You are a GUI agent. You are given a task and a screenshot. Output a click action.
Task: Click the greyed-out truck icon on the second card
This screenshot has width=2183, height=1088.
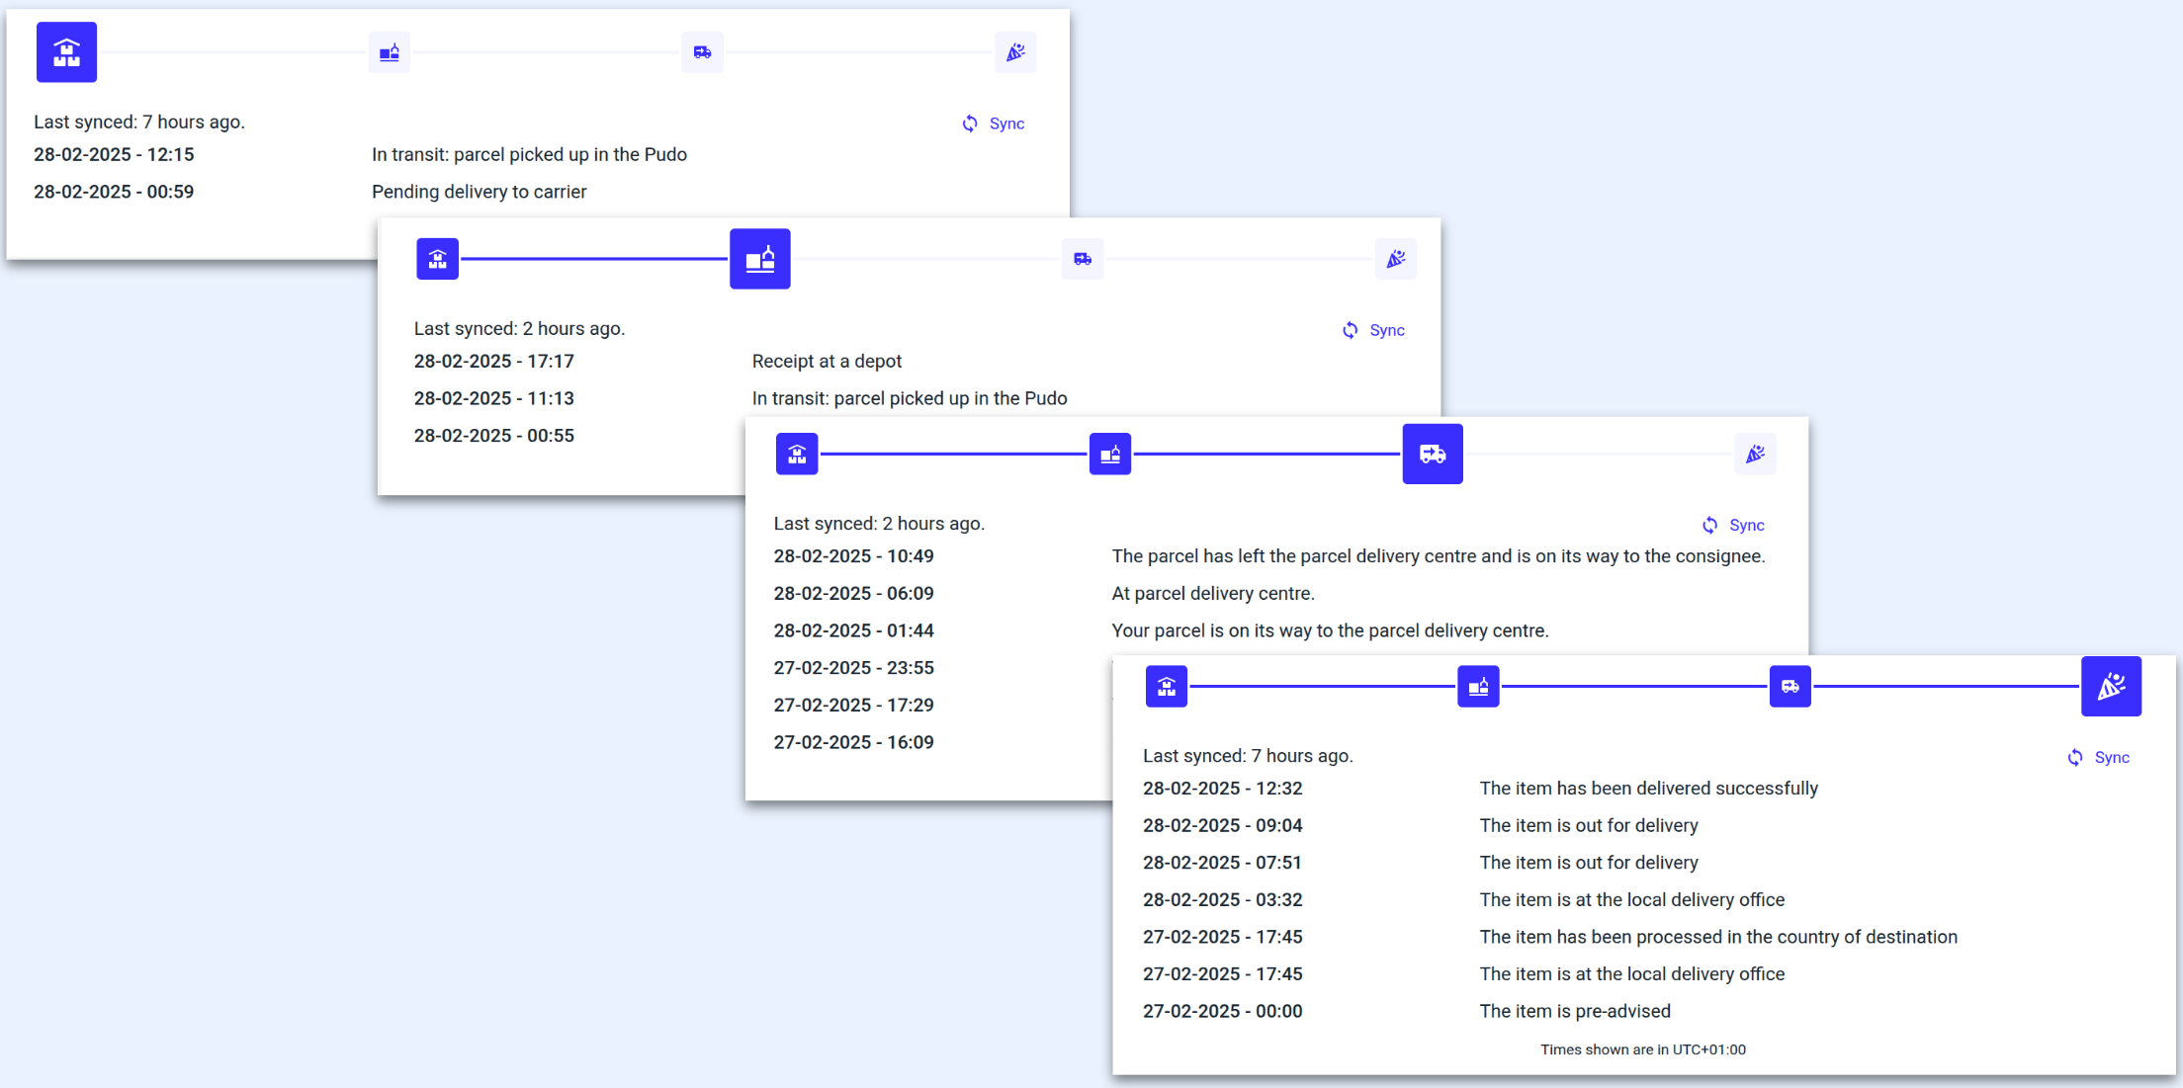point(1082,258)
